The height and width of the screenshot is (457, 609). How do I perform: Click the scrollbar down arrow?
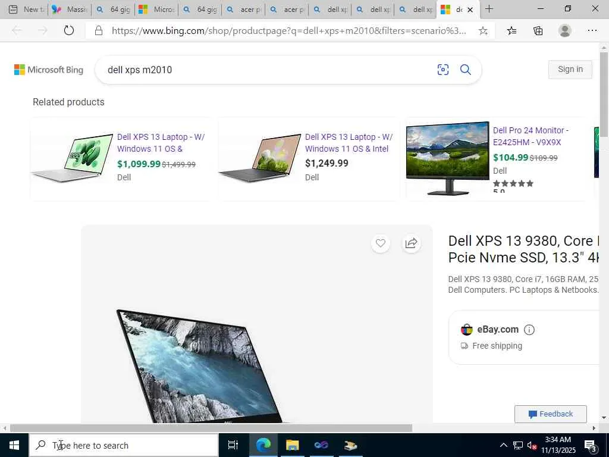(x=604, y=418)
